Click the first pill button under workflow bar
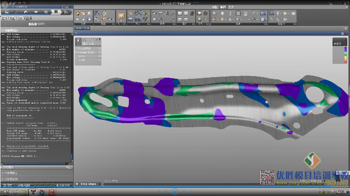Screen dimensions: 350x196 point(4,18)
